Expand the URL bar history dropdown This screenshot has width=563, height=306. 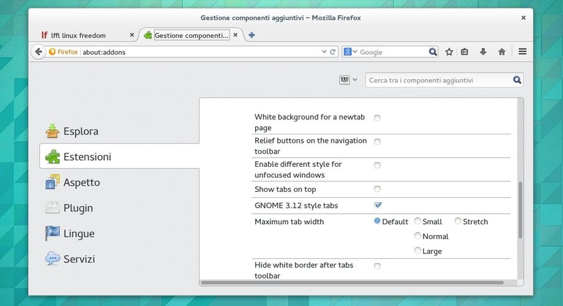[324, 52]
